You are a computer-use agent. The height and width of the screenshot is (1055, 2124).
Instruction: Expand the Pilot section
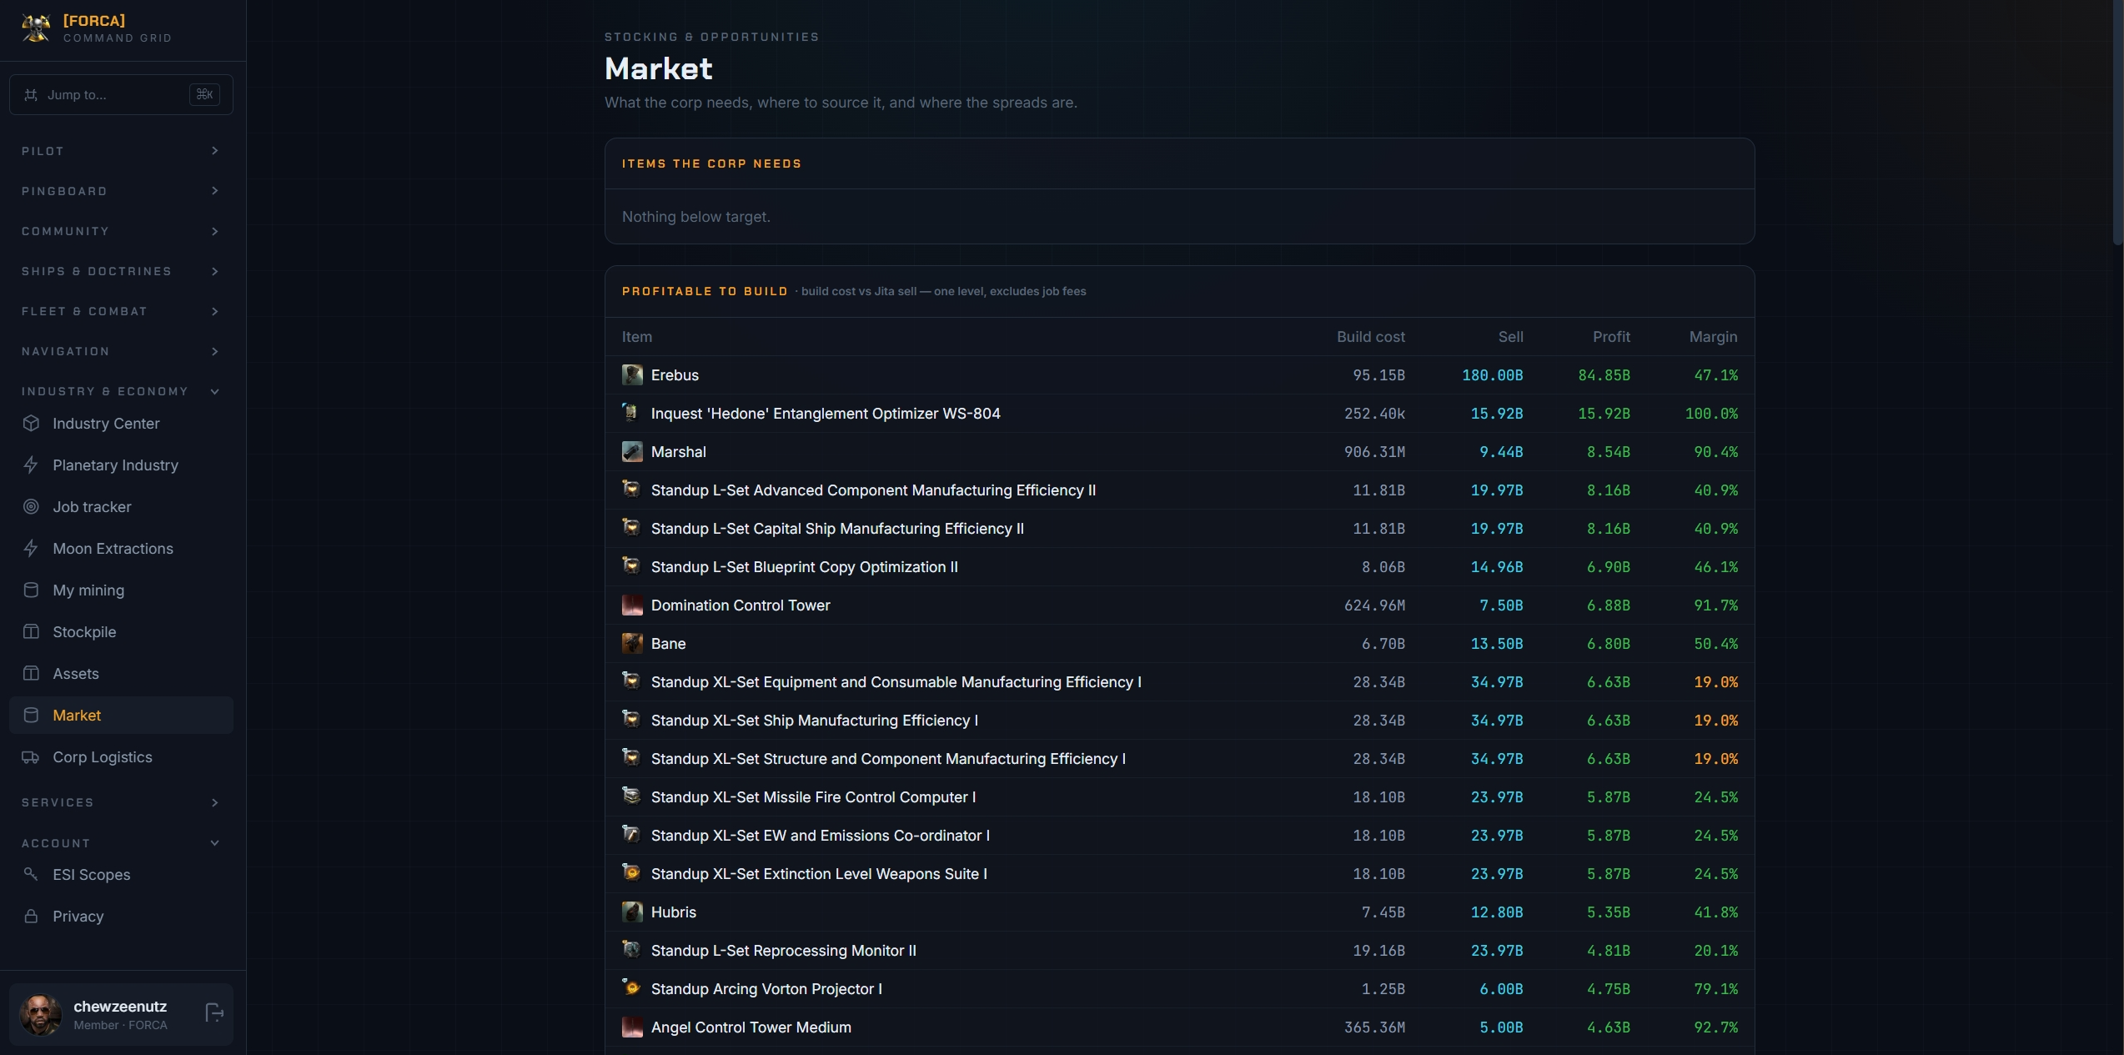(x=121, y=151)
